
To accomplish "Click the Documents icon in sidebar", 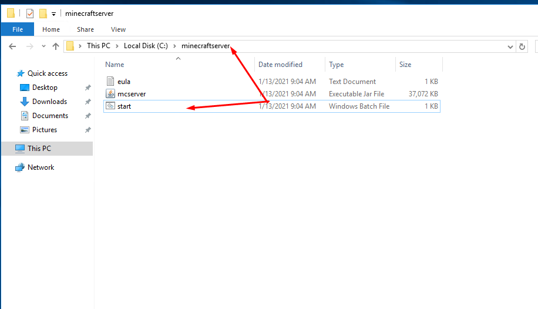I will click(x=25, y=116).
